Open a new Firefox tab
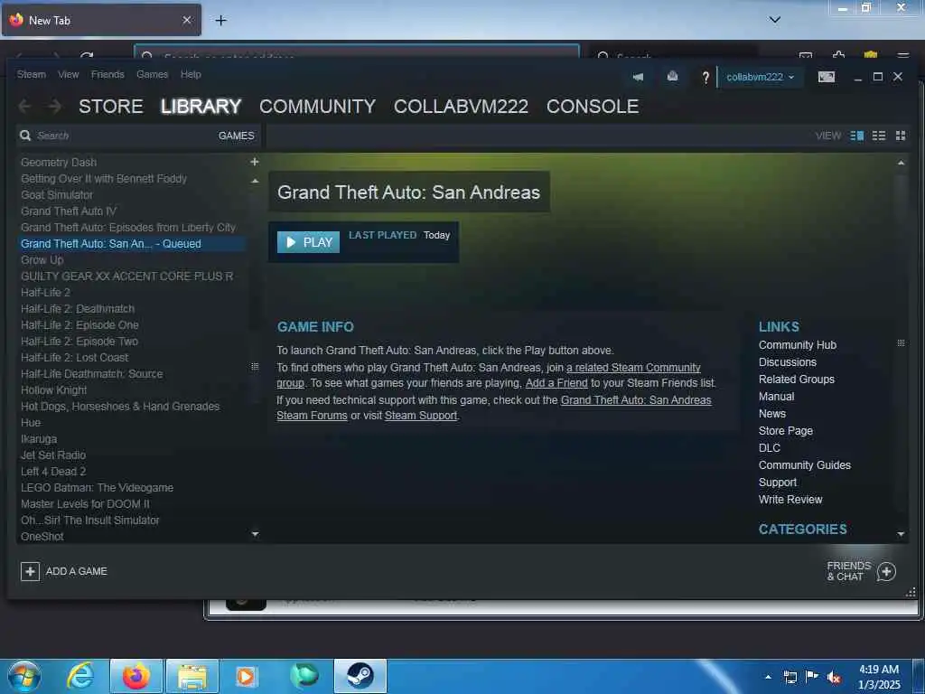The width and height of the screenshot is (925, 694). (220, 20)
